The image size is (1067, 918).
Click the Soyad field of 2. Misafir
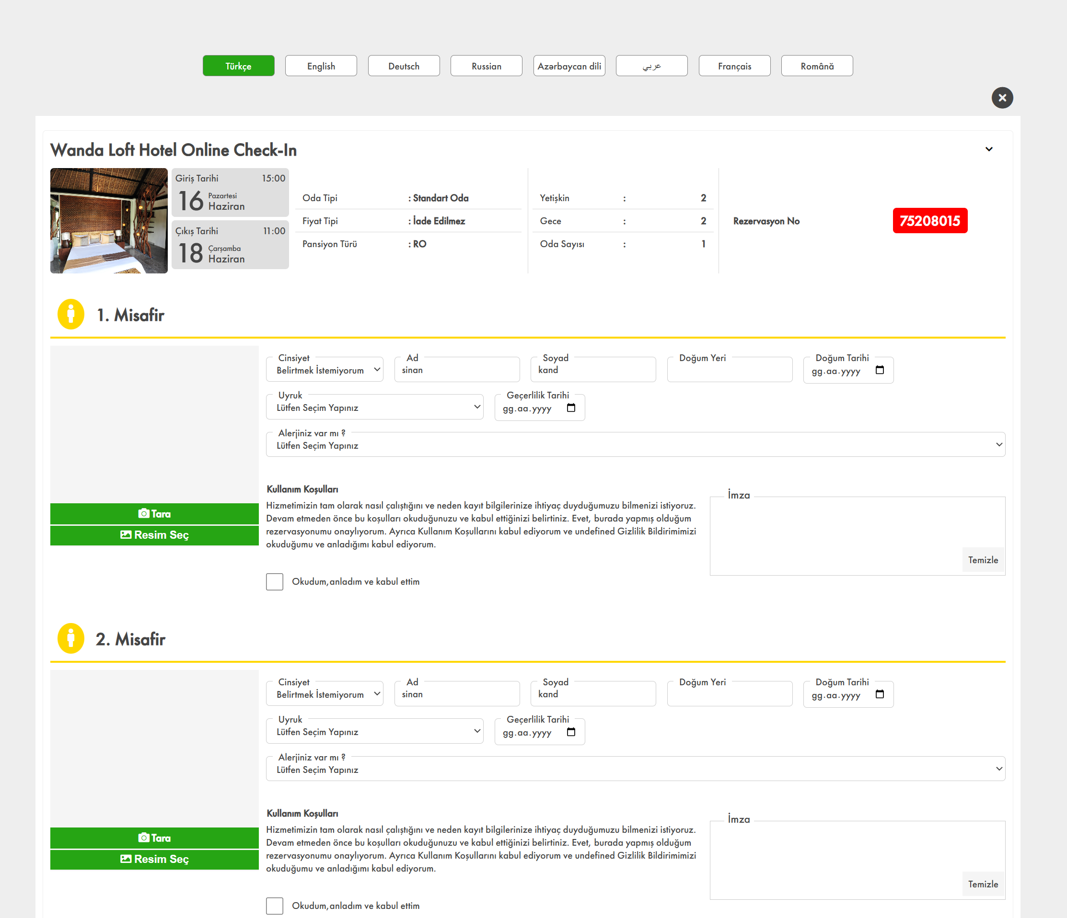pyautogui.click(x=593, y=694)
